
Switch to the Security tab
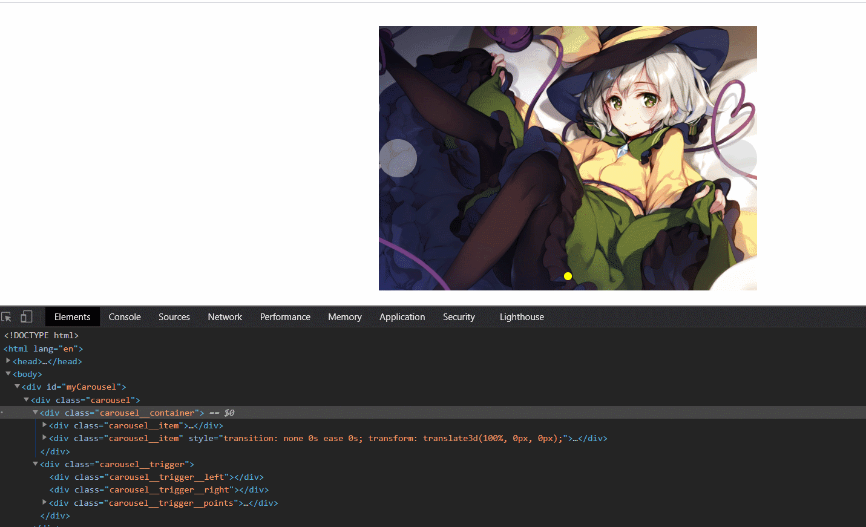coord(459,317)
